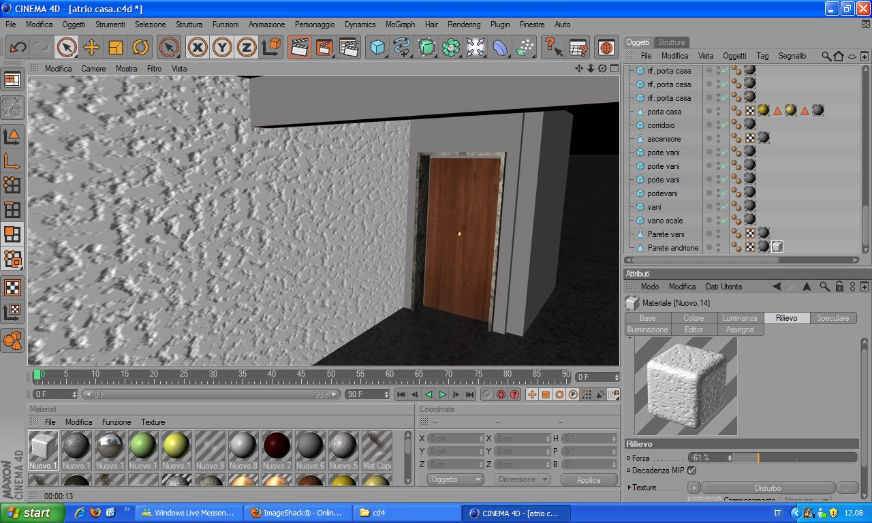Image resolution: width=872 pixels, height=523 pixels.
Task: Toggle render checkmark for corridoio object
Action: [x=723, y=125]
